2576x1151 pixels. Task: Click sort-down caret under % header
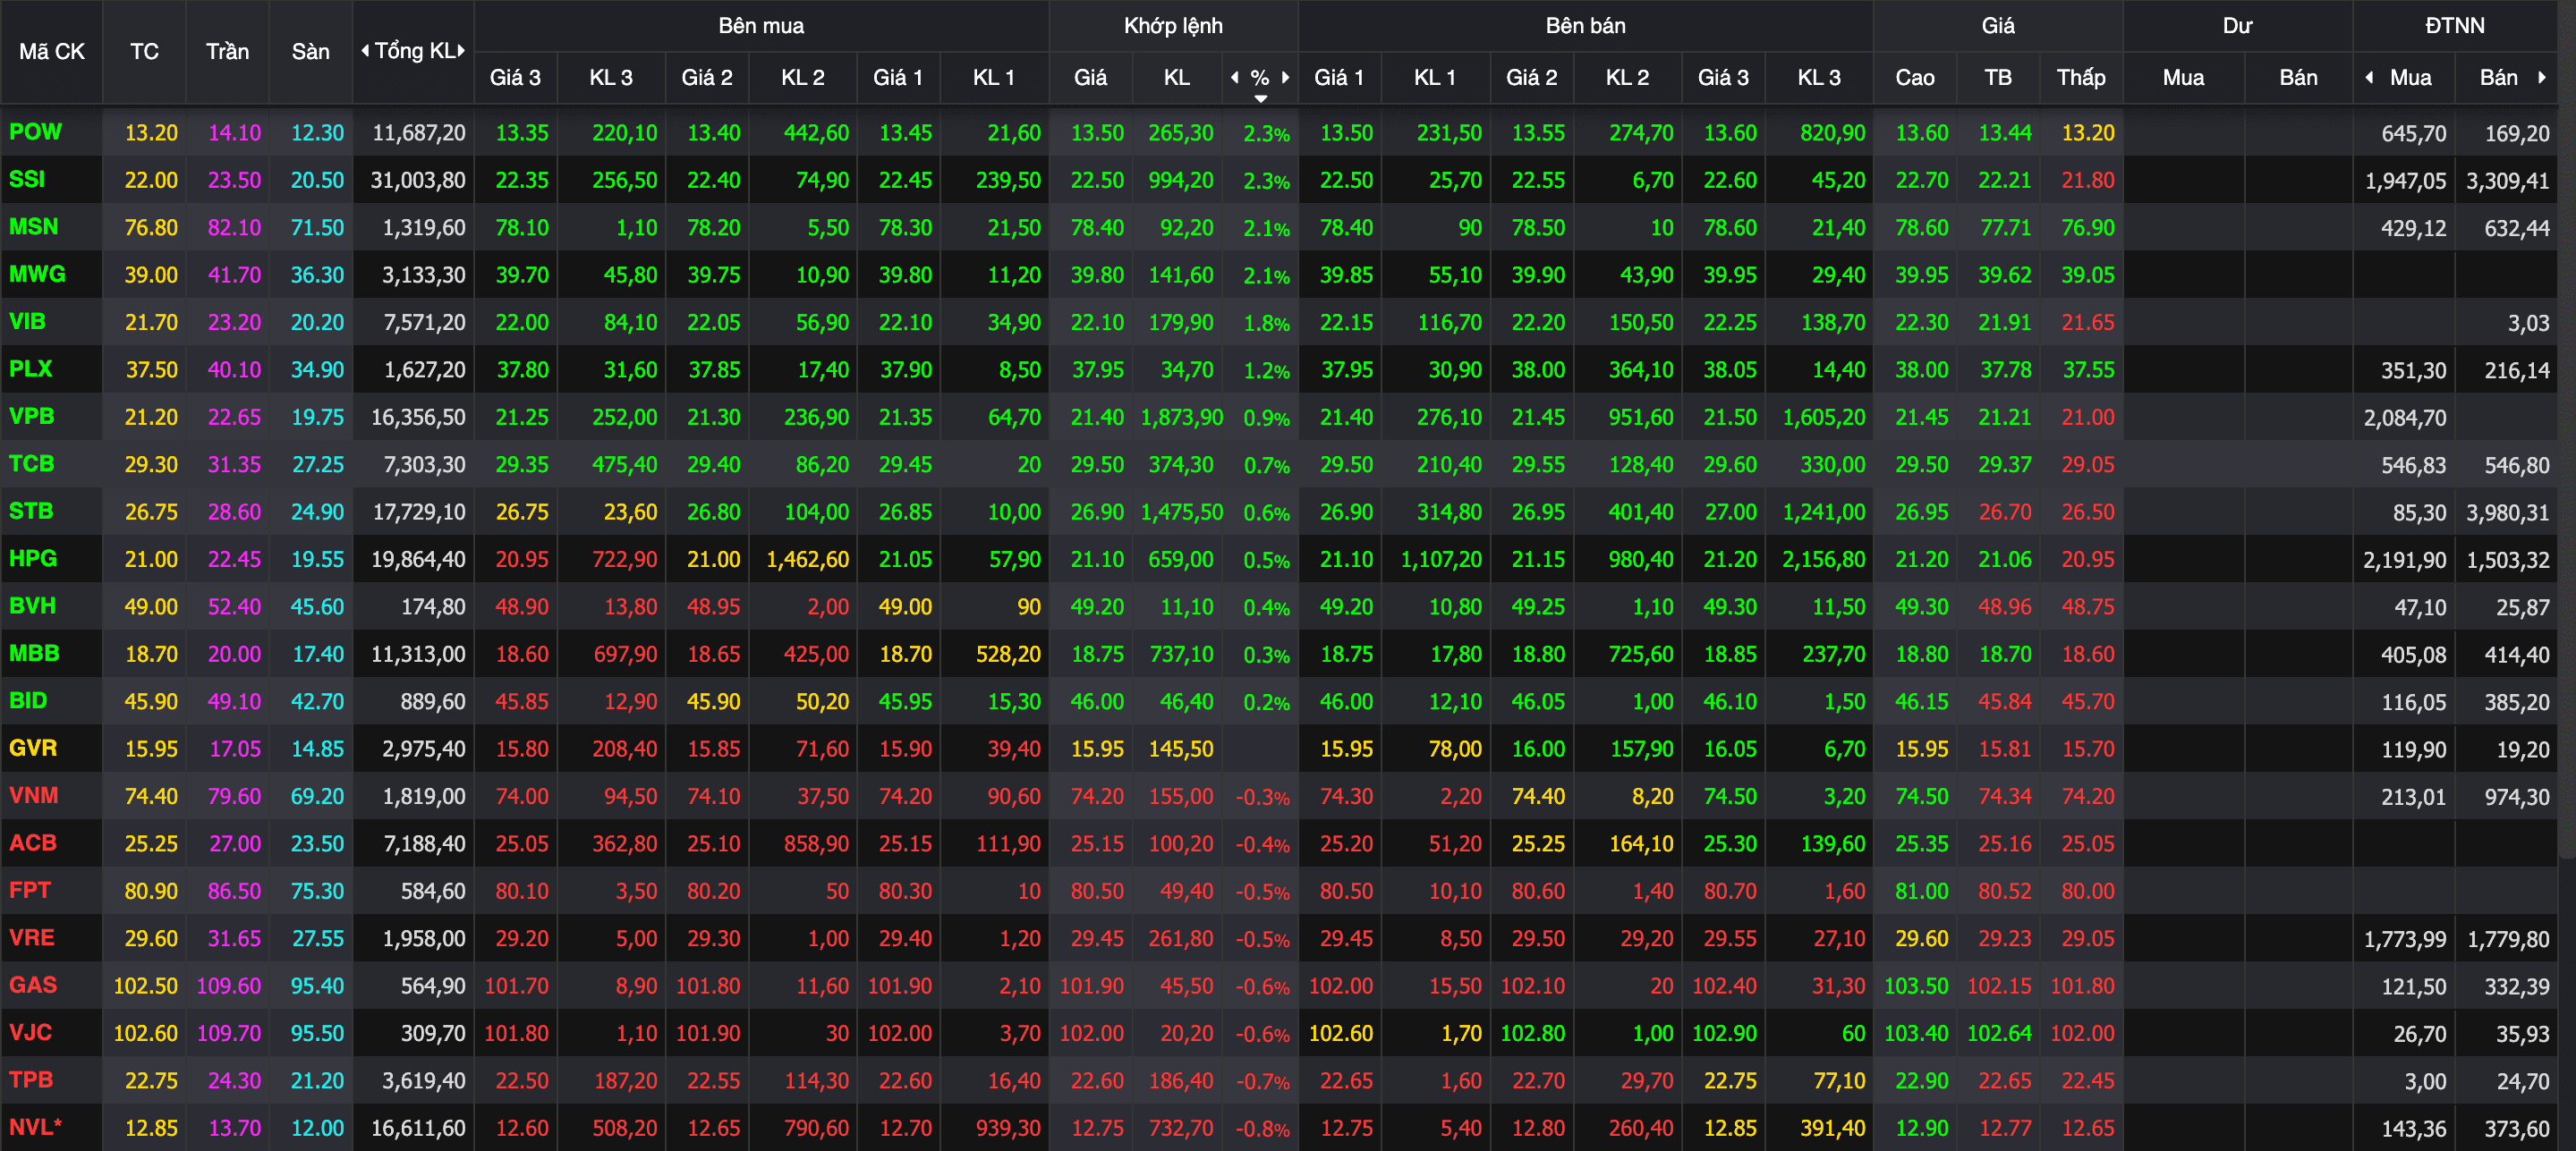click(x=1260, y=97)
